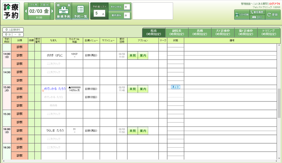Click the empty message box in header
The image size is (282, 163).
point(153,11)
